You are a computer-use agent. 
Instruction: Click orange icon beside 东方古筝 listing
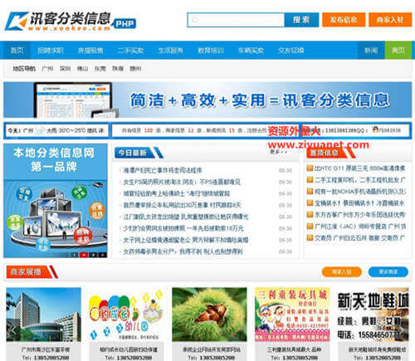(x=310, y=214)
